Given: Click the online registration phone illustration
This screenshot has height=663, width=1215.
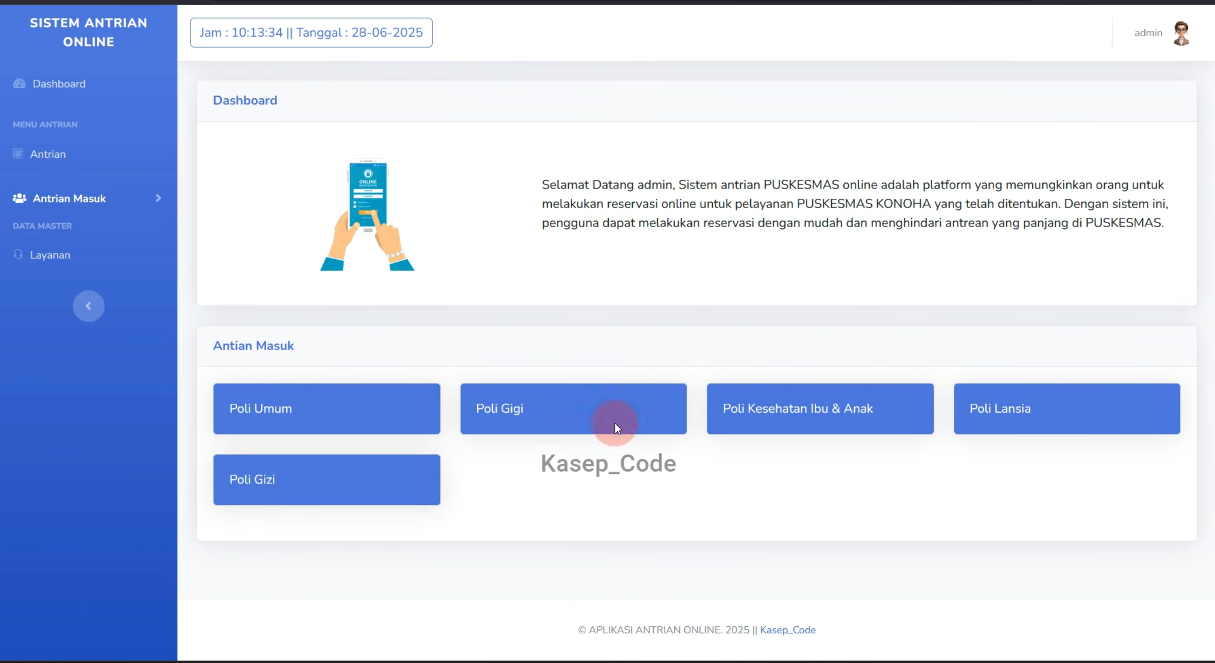Looking at the screenshot, I should [x=367, y=215].
